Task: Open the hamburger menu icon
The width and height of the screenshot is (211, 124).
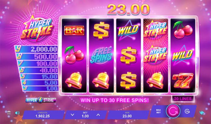Action: click(9, 113)
